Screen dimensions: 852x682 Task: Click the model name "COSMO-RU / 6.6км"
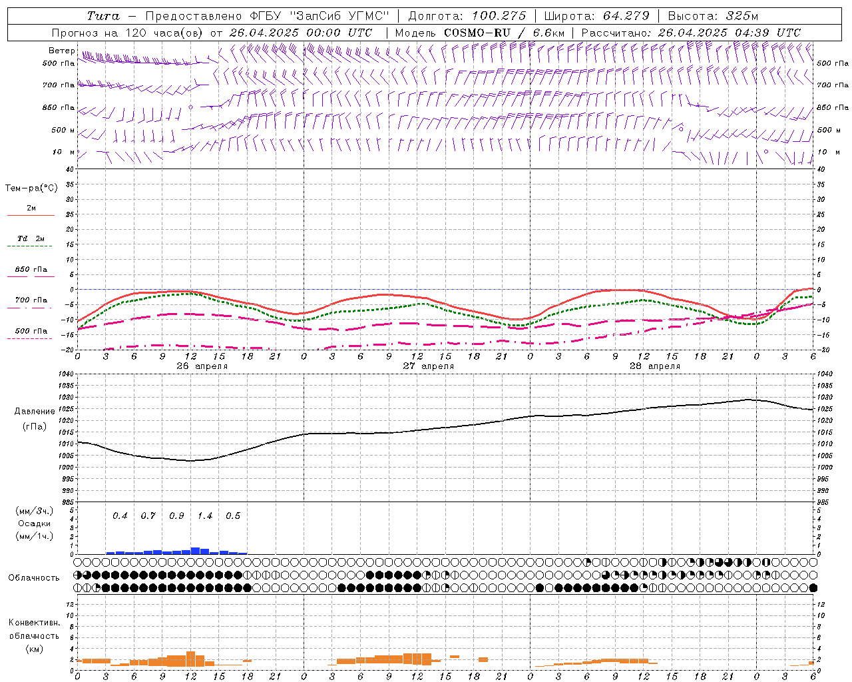click(504, 33)
